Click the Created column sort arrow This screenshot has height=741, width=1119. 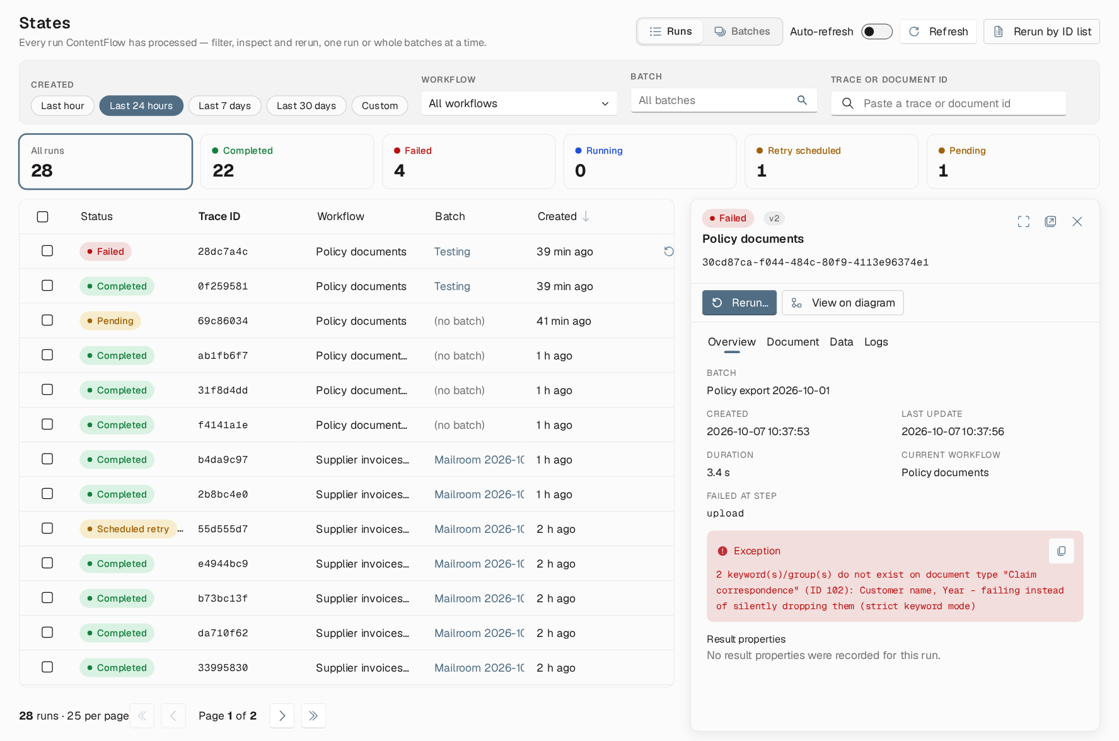pyautogui.click(x=586, y=216)
